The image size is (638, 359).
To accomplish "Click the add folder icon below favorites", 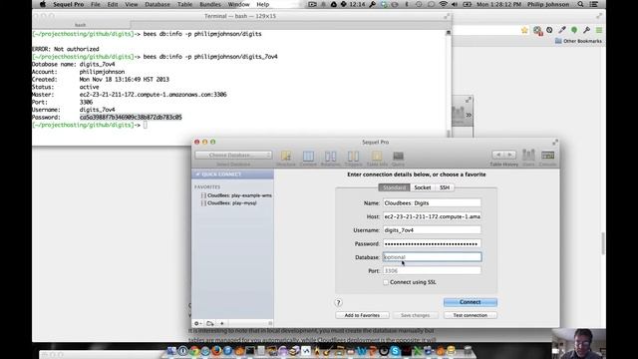I will click(210, 323).
